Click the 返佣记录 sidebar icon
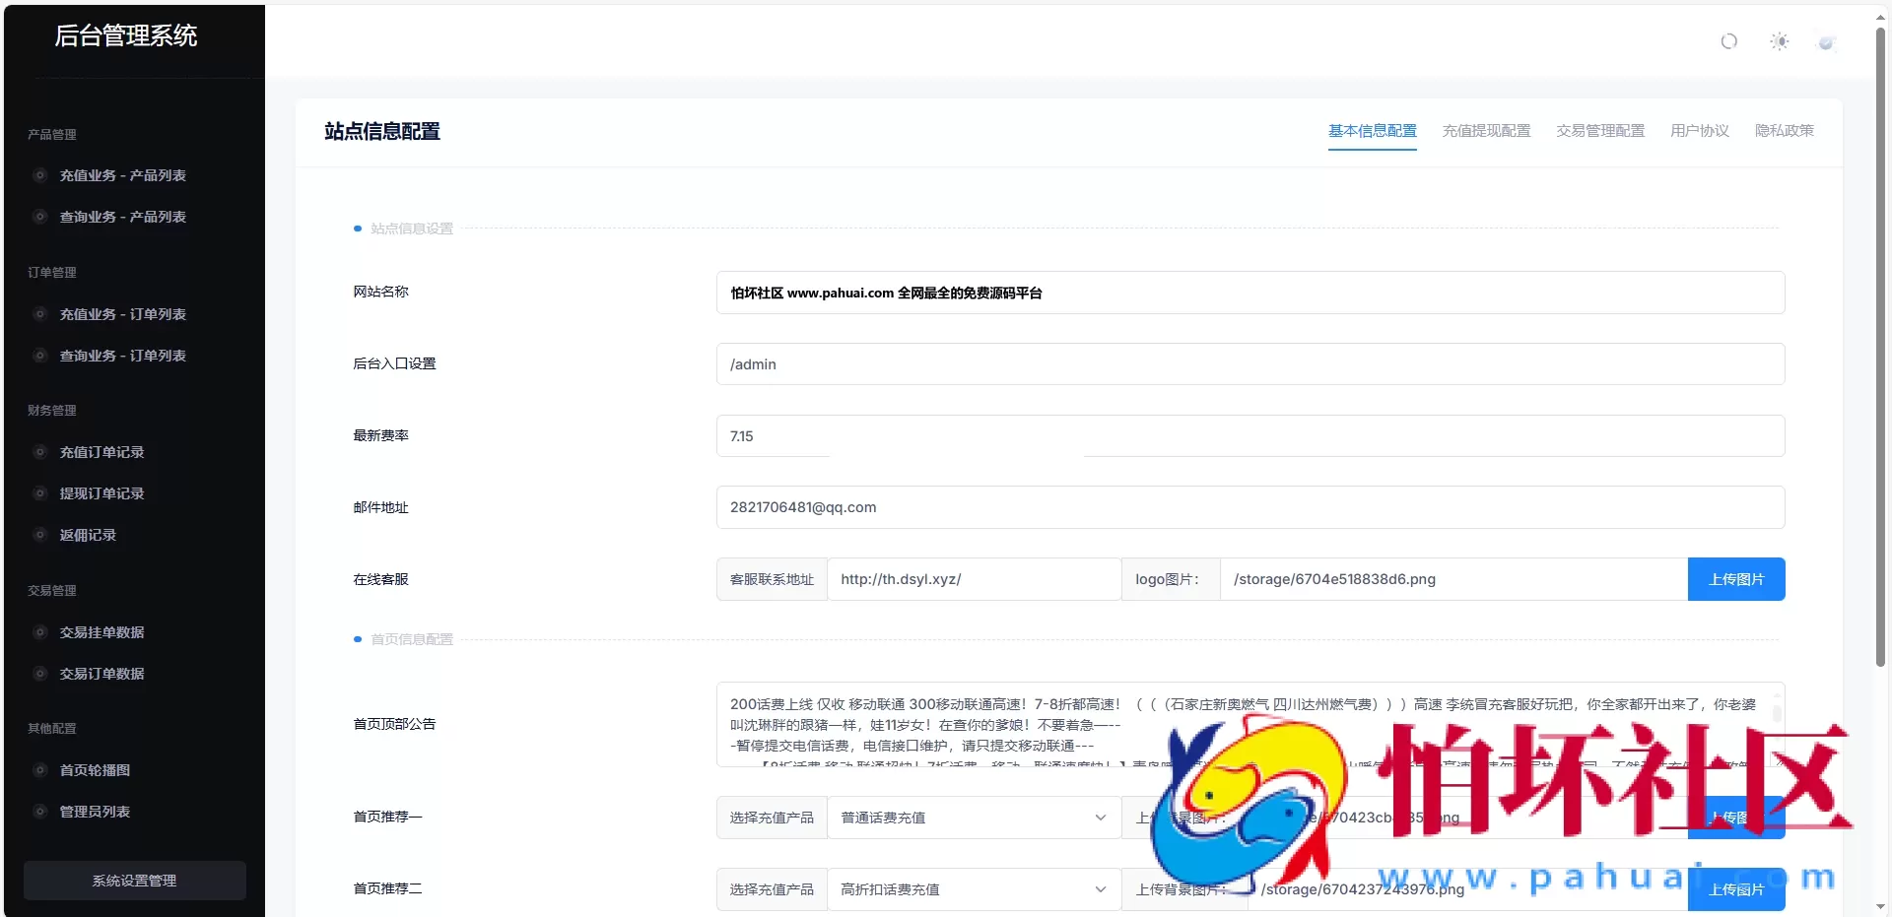The width and height of the screenshot is (1892, 917). point(40,535)
